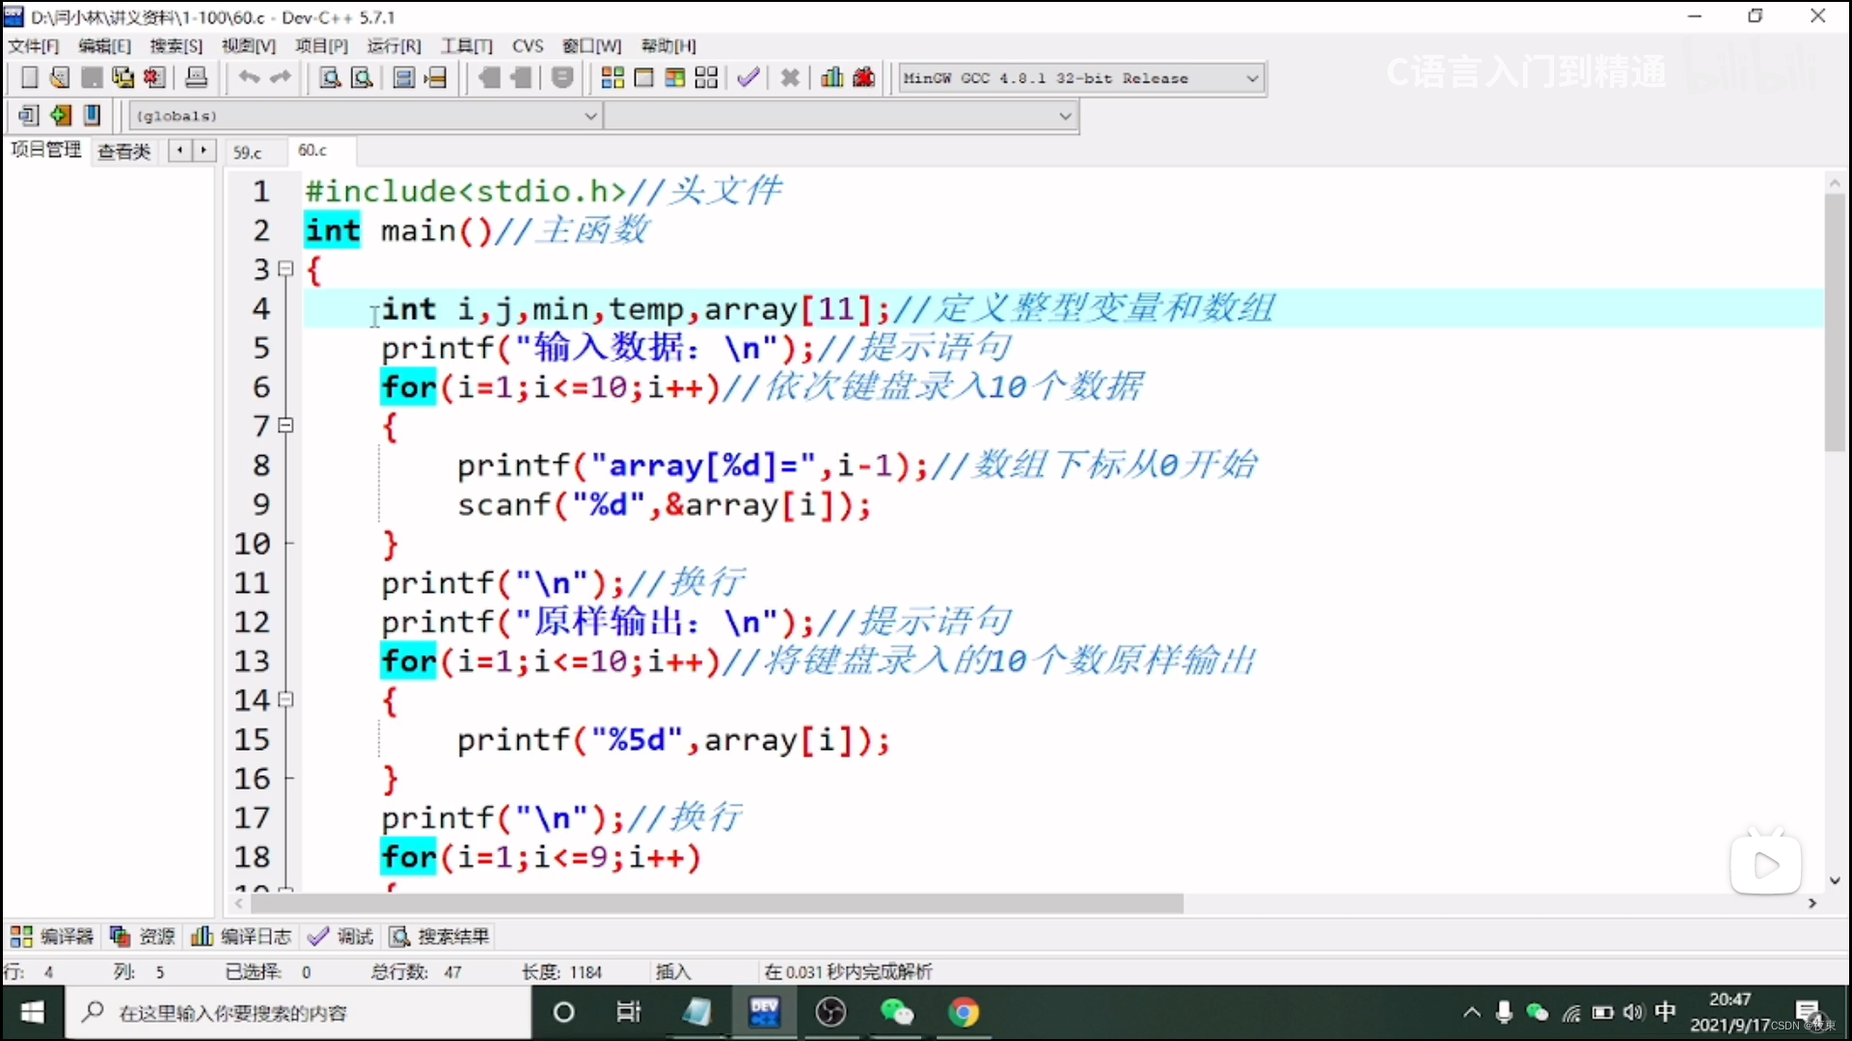Click the Print toolbar icon
The width and height of the screenshot is (1852, 1041).
(x=196, y=78)
